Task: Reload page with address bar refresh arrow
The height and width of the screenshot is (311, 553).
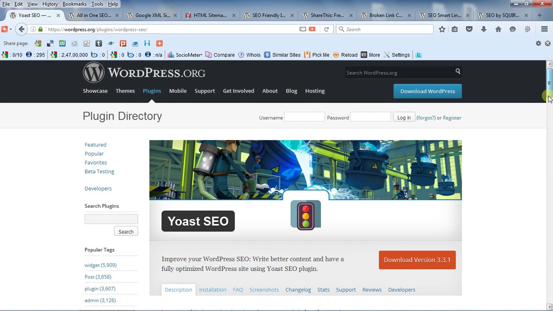Action: coord(327,29)
